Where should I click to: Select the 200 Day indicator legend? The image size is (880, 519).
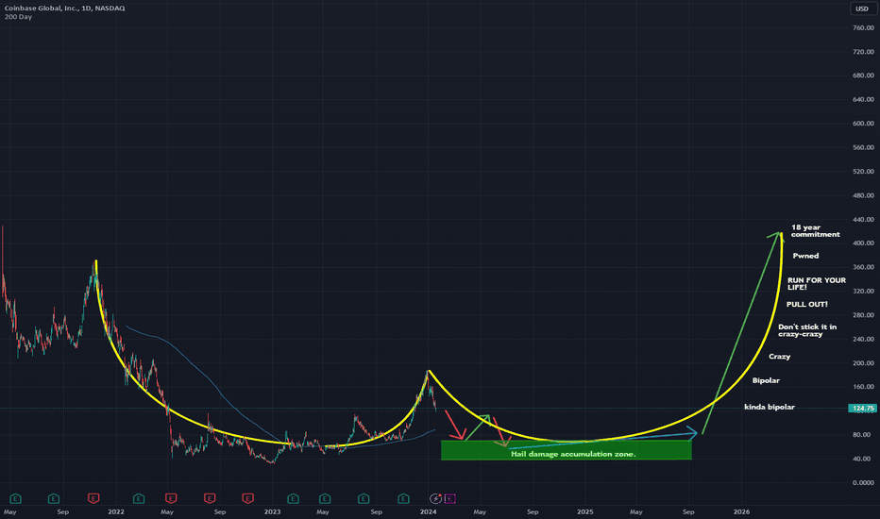tap(18, 17)
